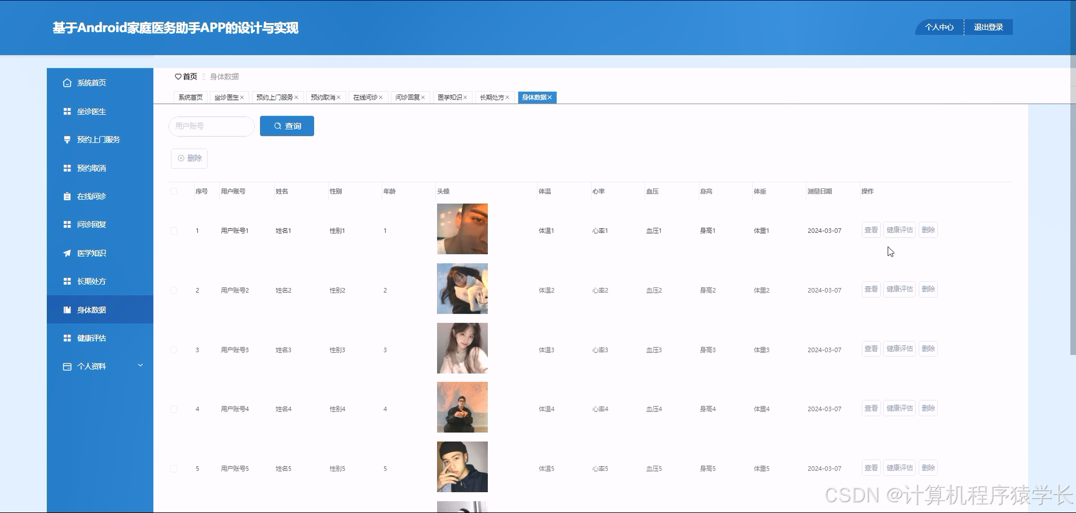Click the 查询 search button
1076x513 pixels.
(287, 126)
